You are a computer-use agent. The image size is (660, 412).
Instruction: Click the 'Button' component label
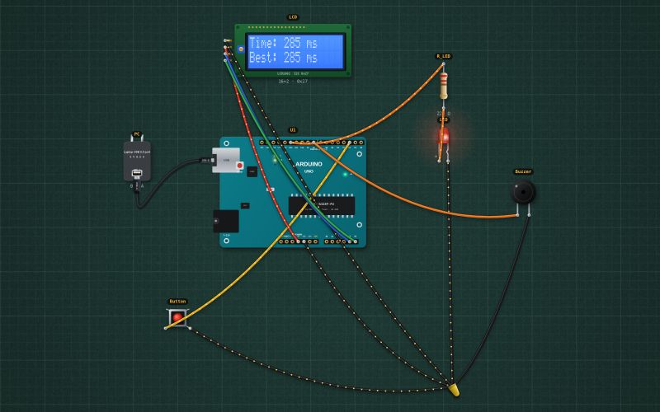coord(177,302)
